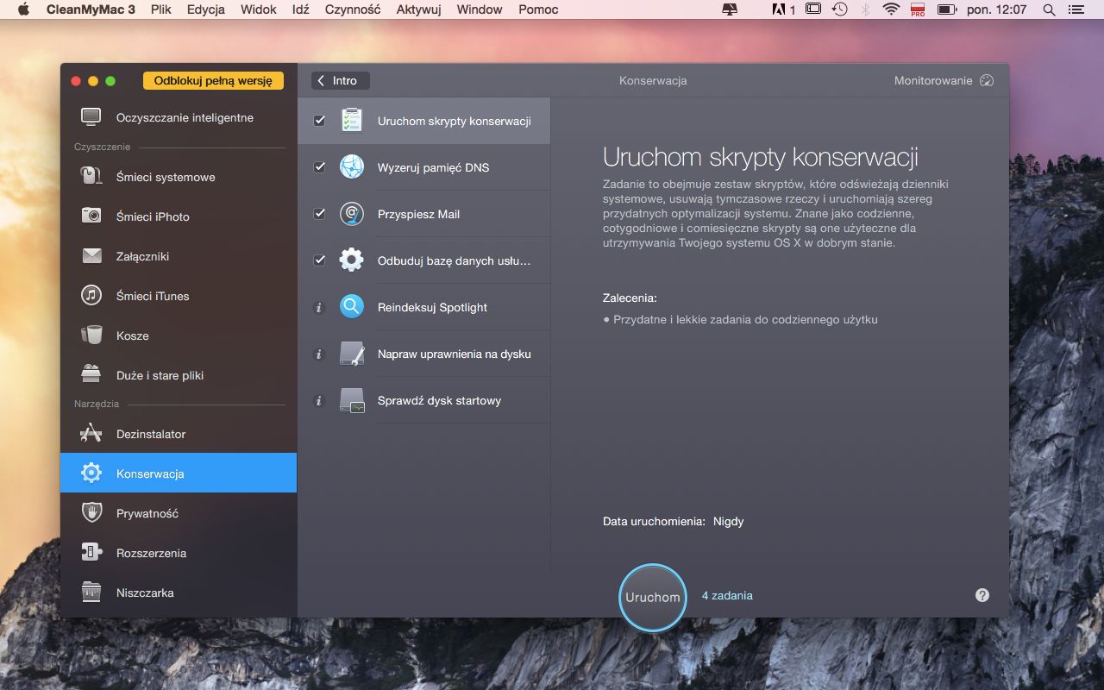Open Spotlight search in menu bar
The image size is (1104, 690).
click(x=1050, y=9)
